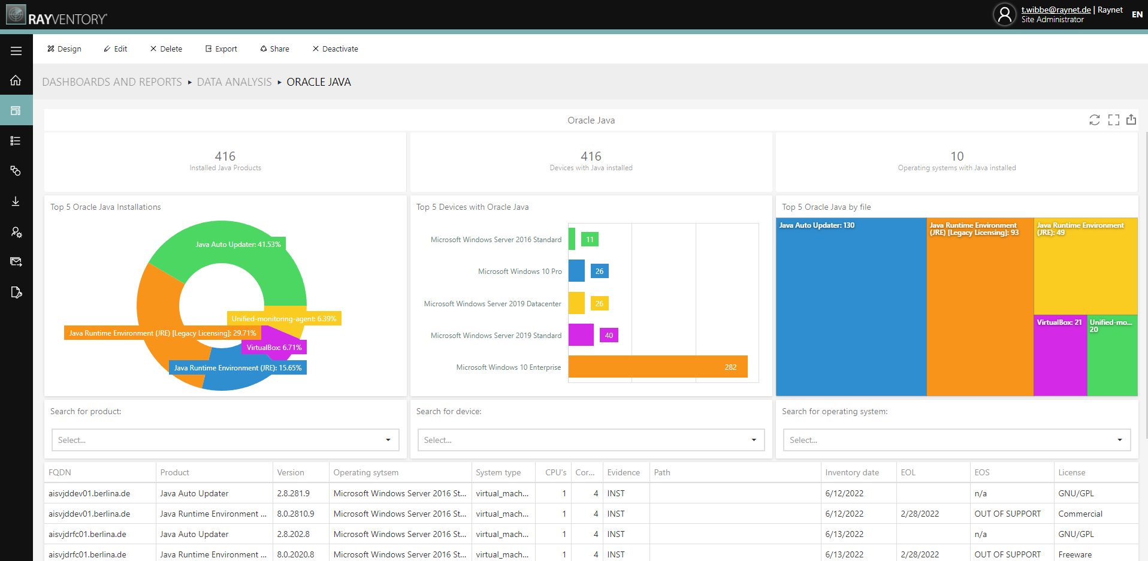Viewport: 1148px width, 561px height.
Task: Open the download sidebar icon
Action: pos(16,201)
